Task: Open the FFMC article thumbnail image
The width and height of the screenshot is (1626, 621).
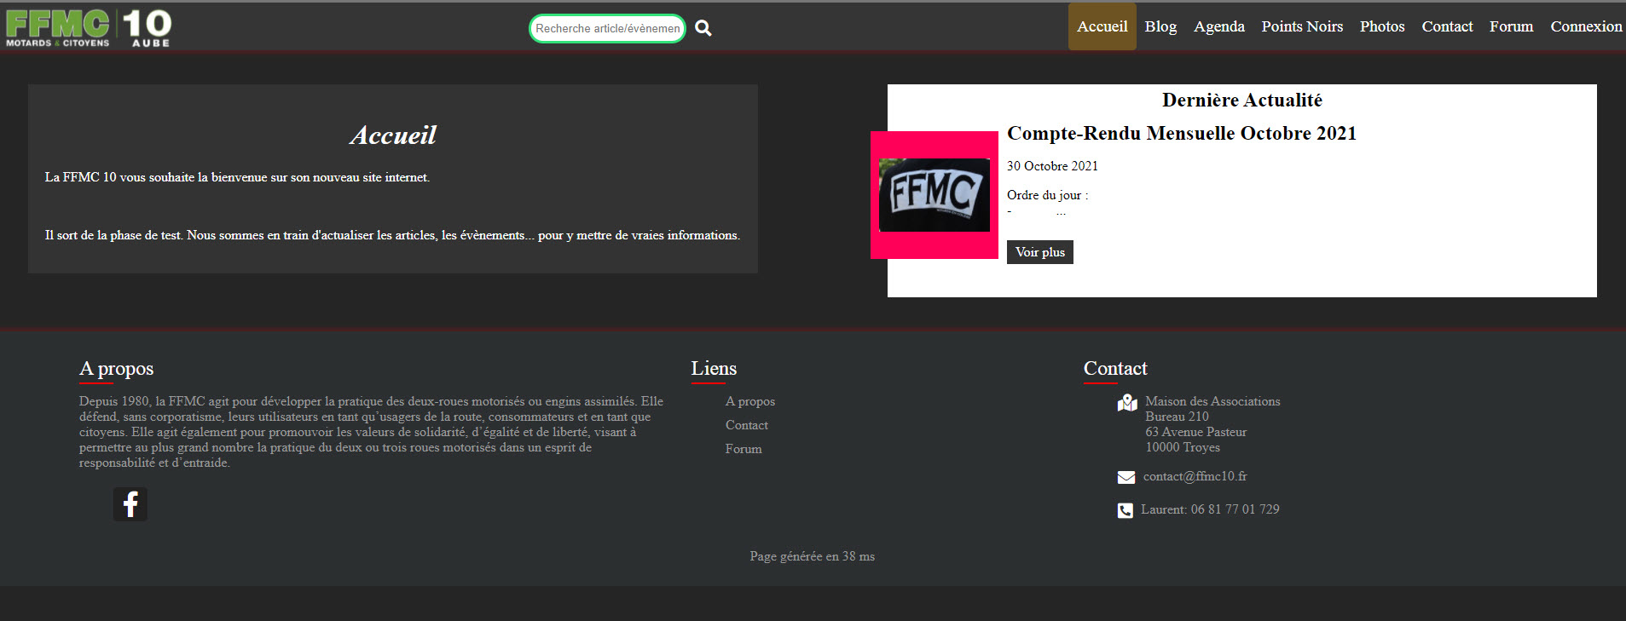Action: [x=935, y=195]
